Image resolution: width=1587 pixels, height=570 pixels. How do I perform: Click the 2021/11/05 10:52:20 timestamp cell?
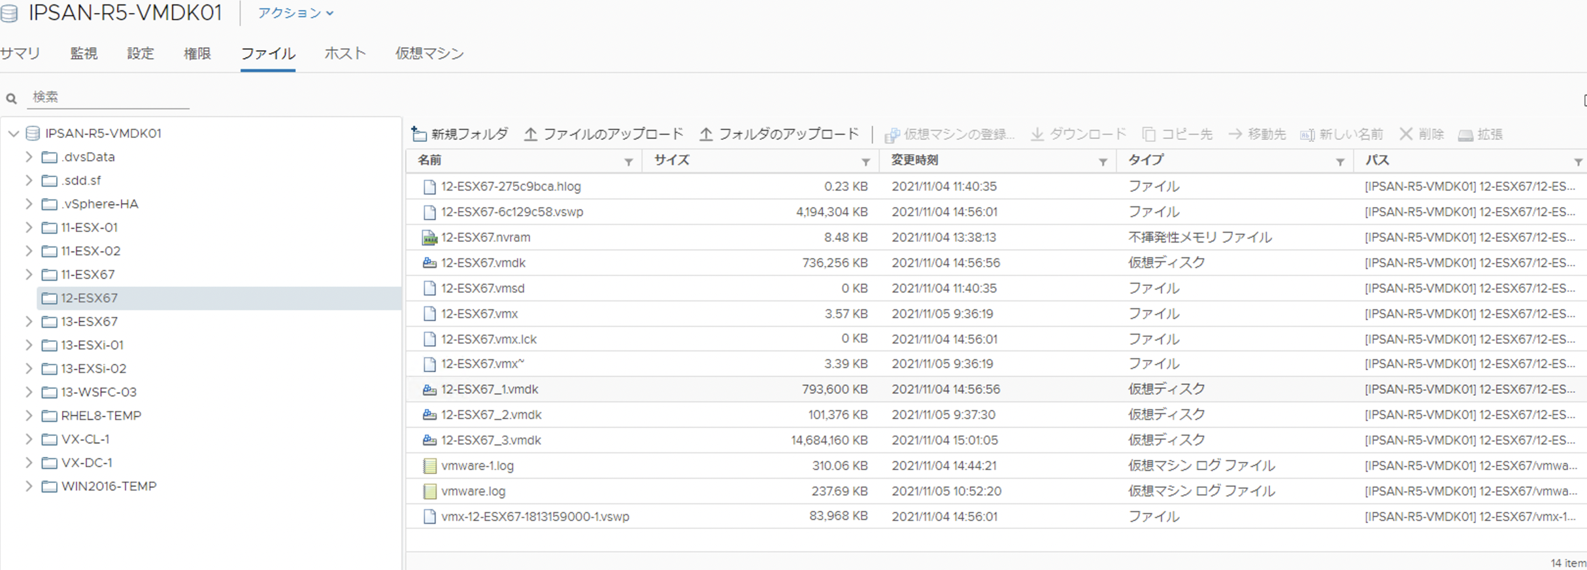click(x=946, y=492)
